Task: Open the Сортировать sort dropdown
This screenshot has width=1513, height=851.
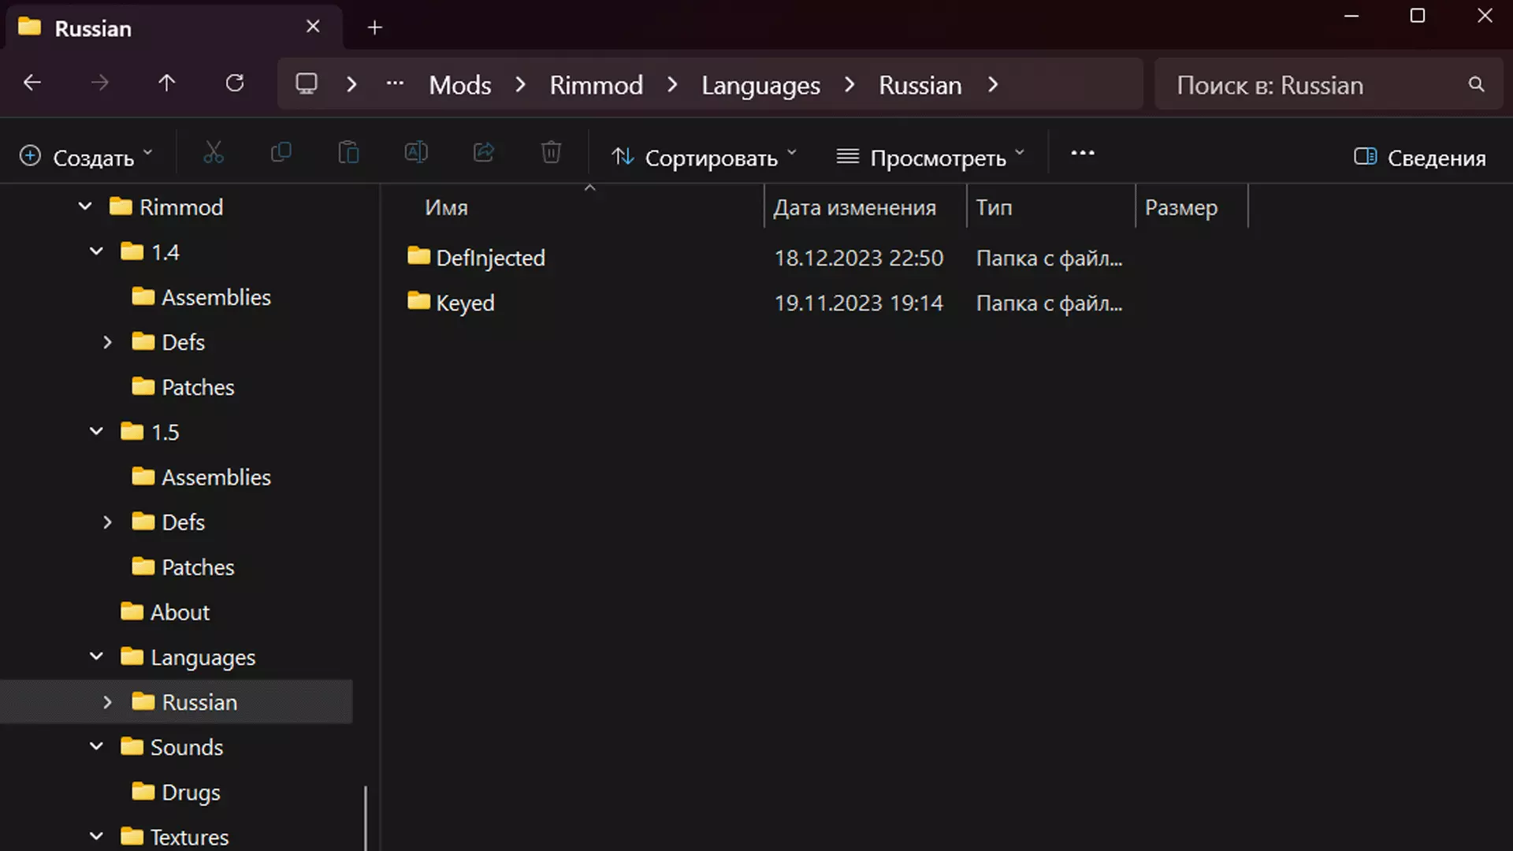Action: tap(704, 158)
